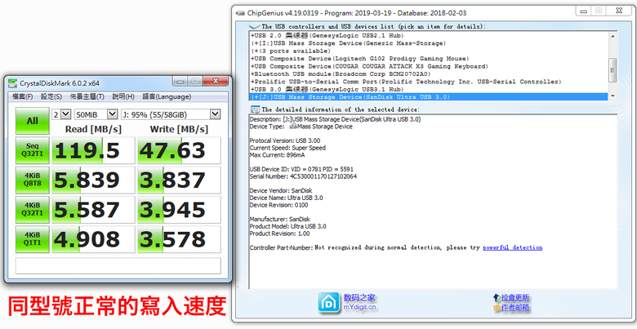
Task: Click the USB devices list header icon
Action: coord(256,26)
